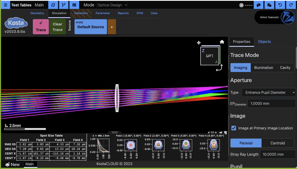Image resolution: width=297 pixels, height=169 pixels.
Task: Click the home view reset icon
Action: [x=222, y=42]
